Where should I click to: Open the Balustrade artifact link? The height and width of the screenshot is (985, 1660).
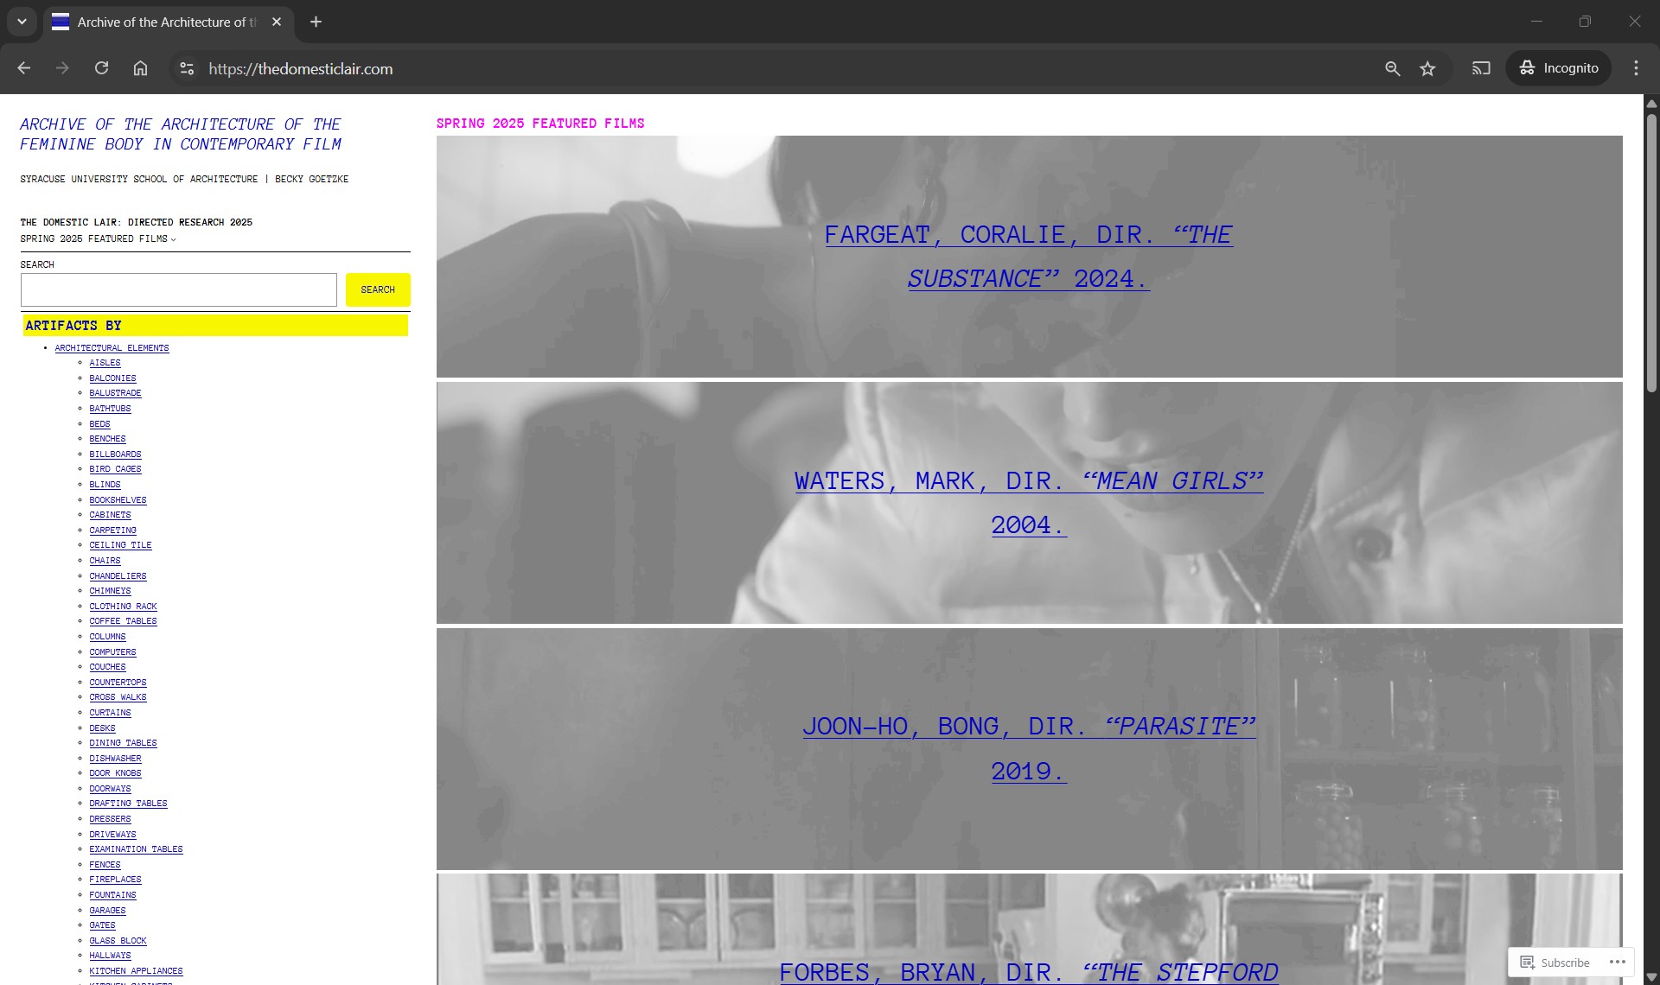[115, 393]
